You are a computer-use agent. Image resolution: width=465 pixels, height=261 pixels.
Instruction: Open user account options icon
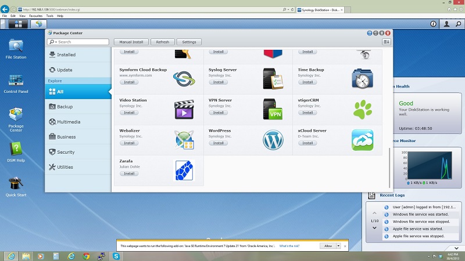point(446,24)
